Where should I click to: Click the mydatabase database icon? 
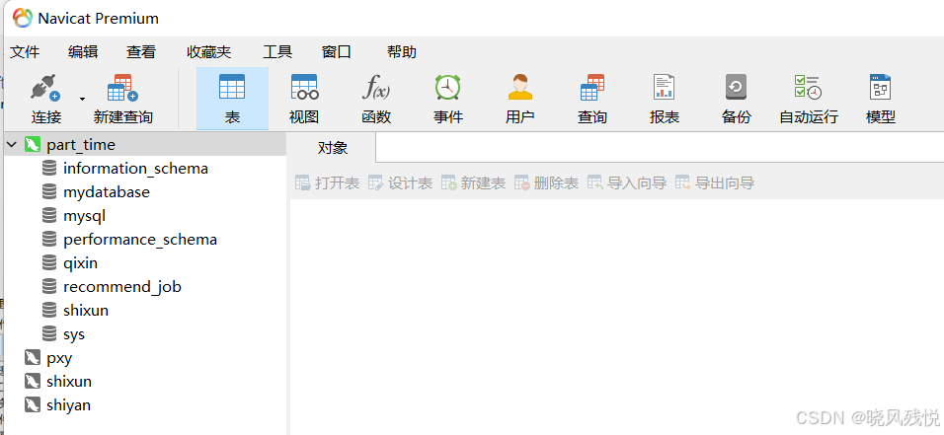[49, 192]
